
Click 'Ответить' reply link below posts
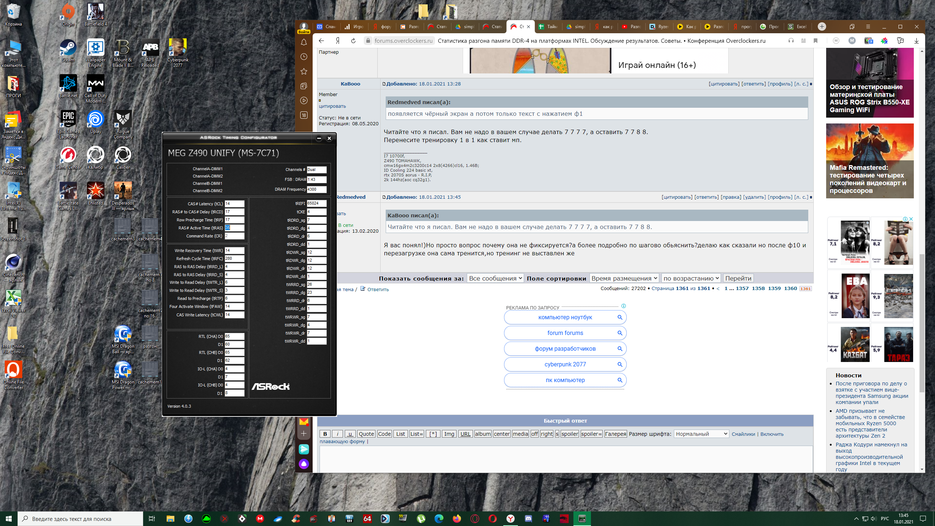pos(378,289)
